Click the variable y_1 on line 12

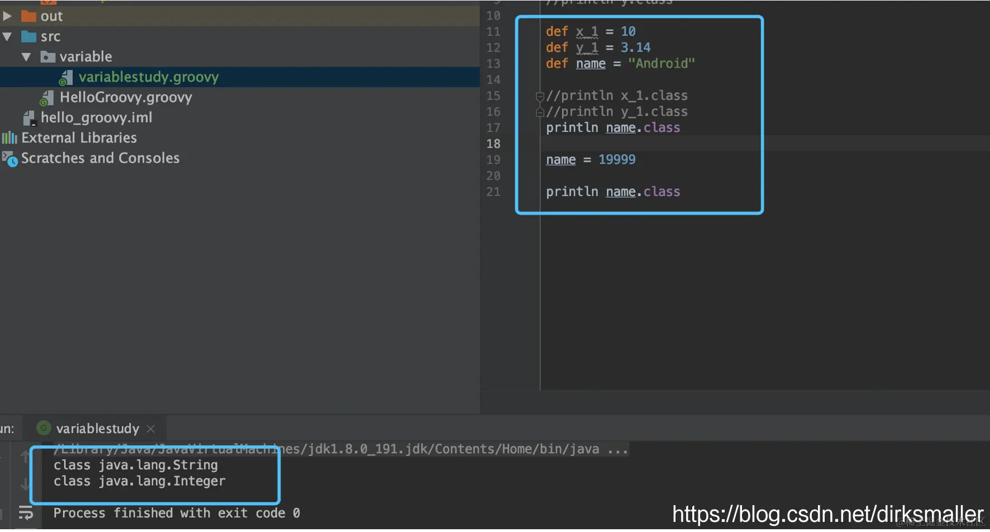(587, 47)
